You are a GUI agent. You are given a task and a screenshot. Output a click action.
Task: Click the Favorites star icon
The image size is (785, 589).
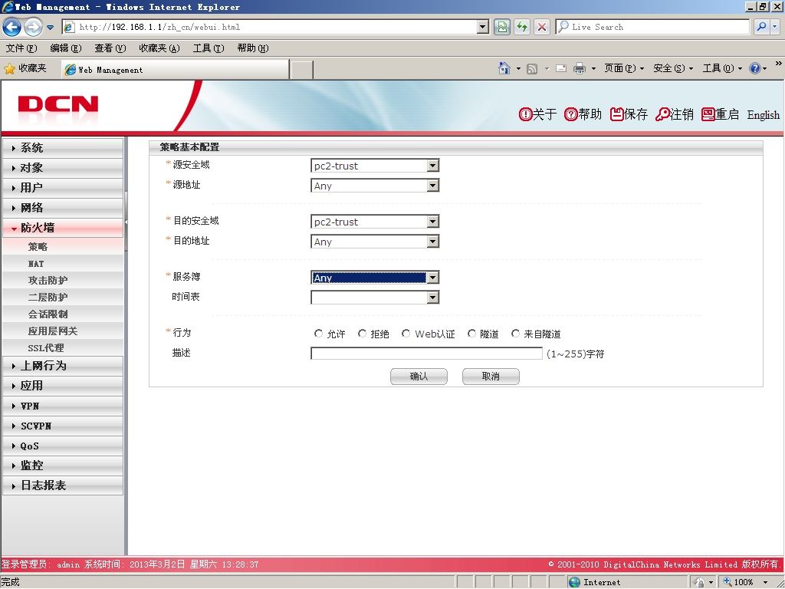[x=9, y=68]
